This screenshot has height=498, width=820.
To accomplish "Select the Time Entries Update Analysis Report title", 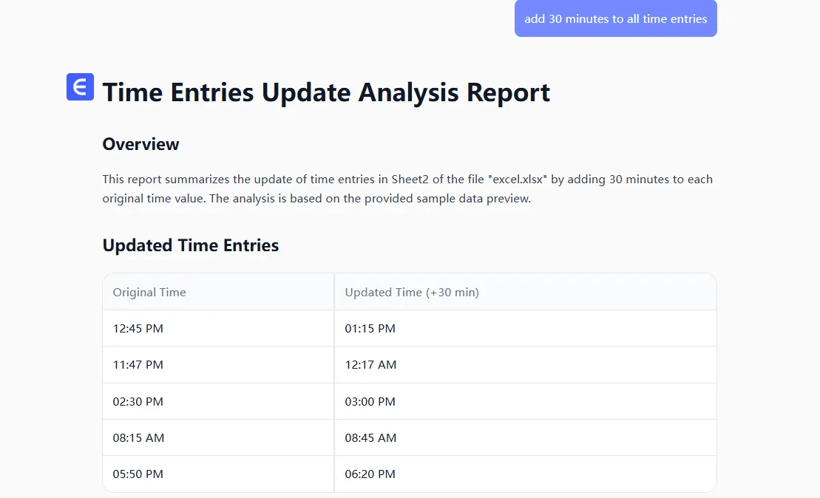I will point(326,93).
